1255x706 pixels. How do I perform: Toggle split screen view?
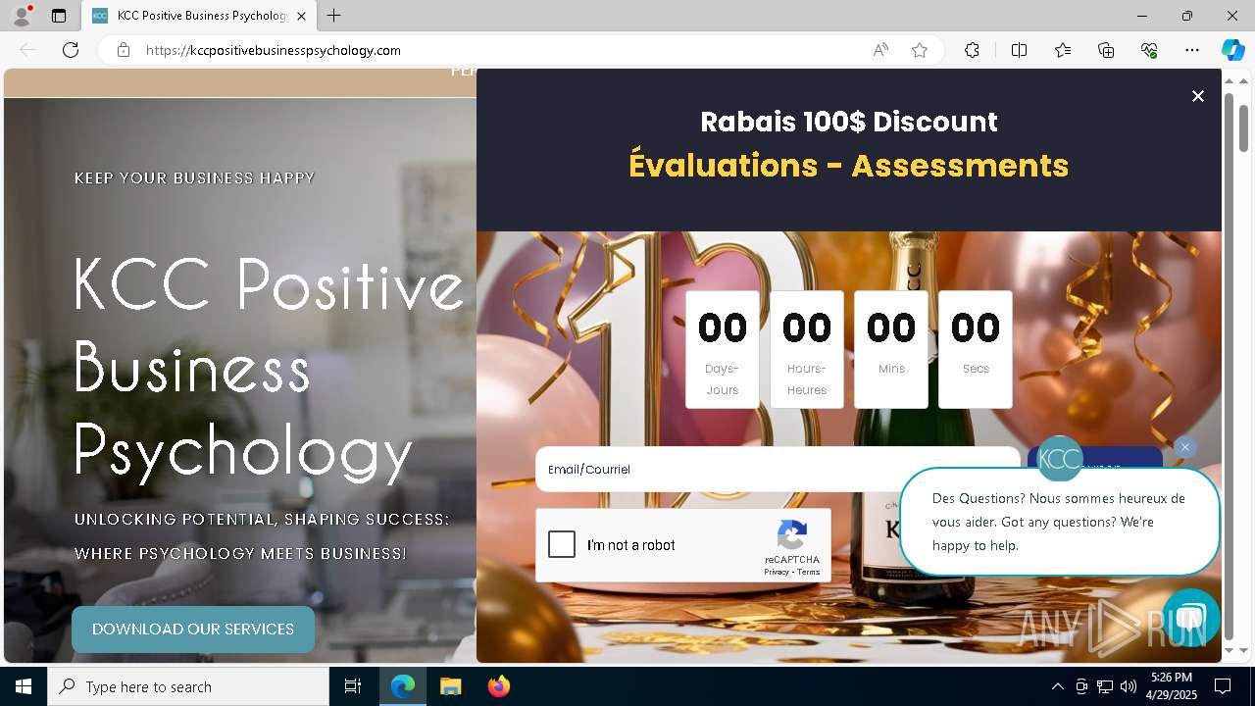pyautogui.click(x=1019, y=50)
